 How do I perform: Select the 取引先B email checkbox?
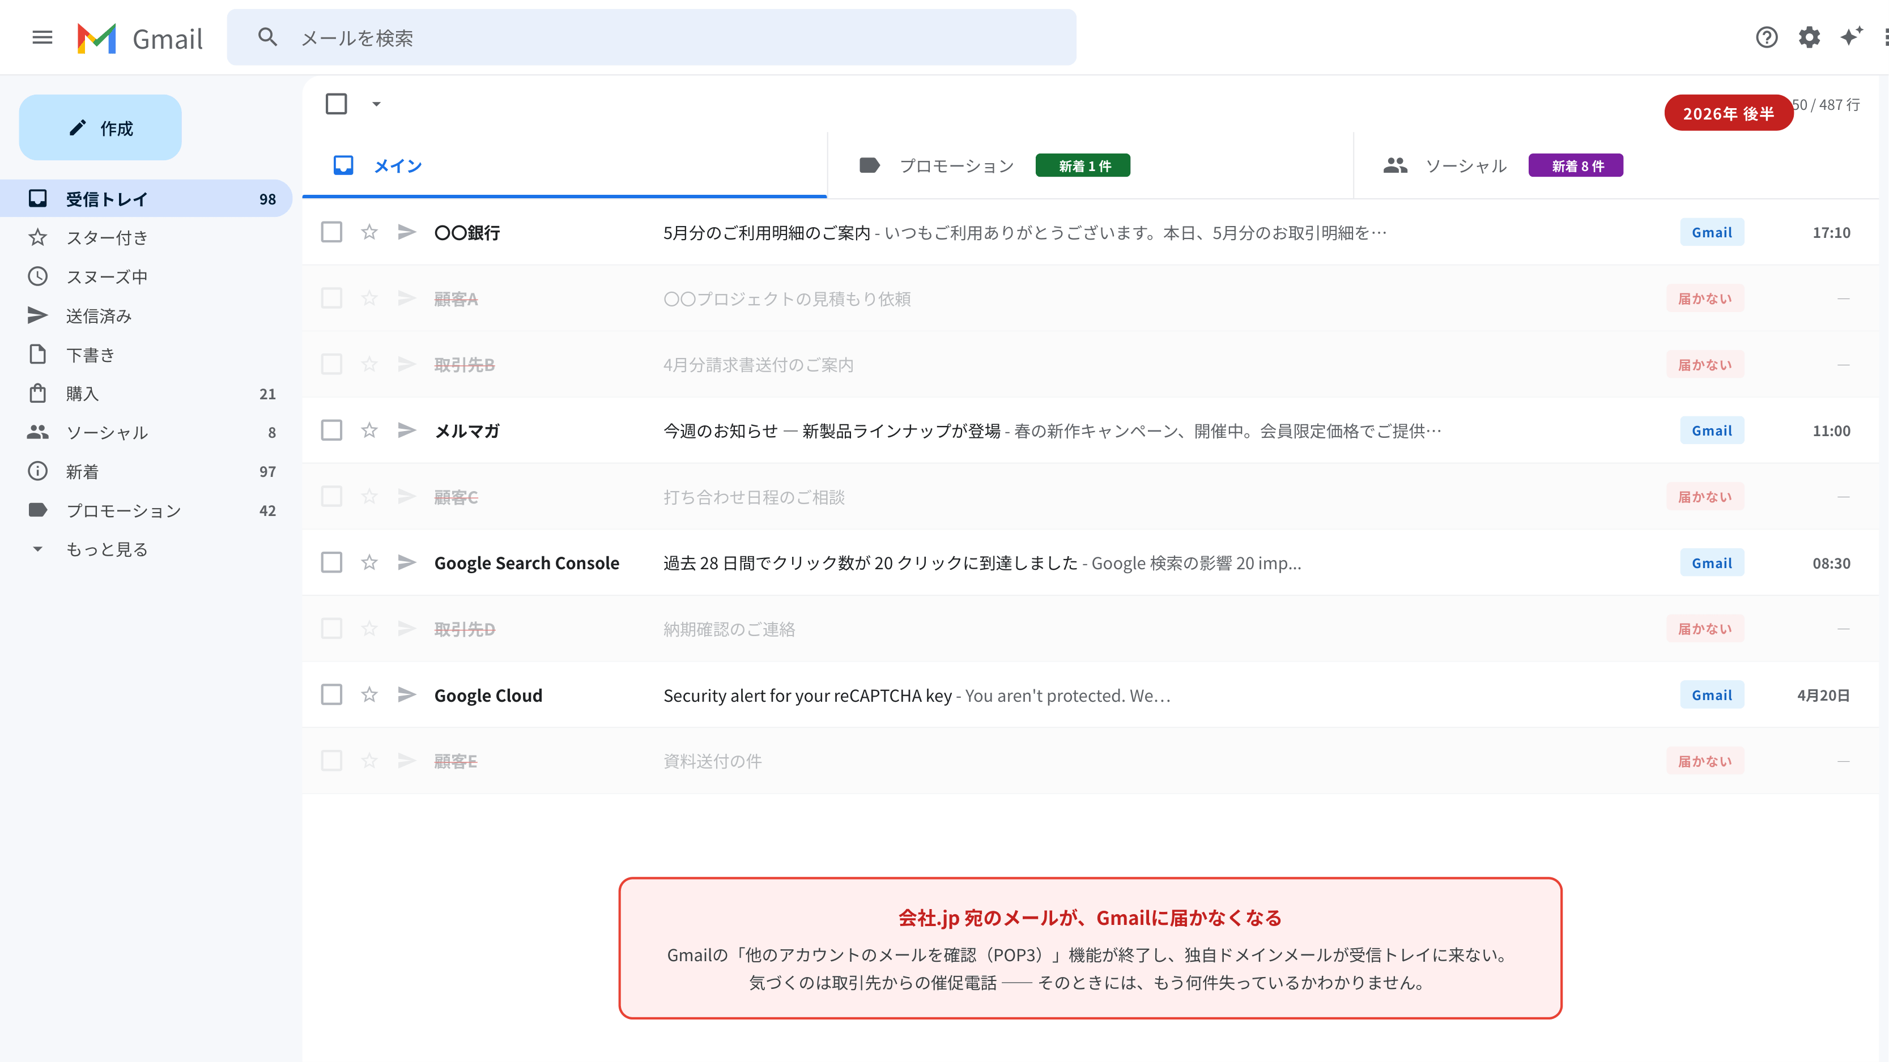(331, 364)
